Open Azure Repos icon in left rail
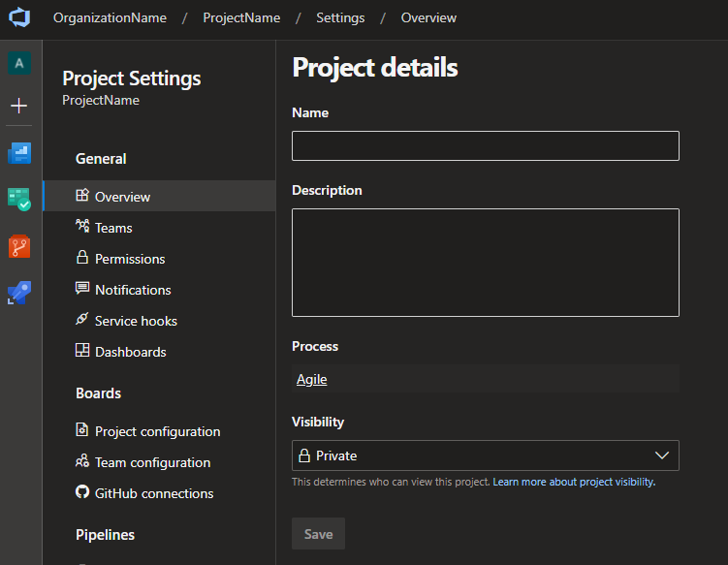This screenshot has width=728, height=565. [19, 246]
